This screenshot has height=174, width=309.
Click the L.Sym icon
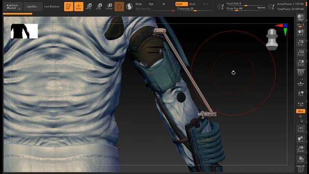tap(300, 104)
